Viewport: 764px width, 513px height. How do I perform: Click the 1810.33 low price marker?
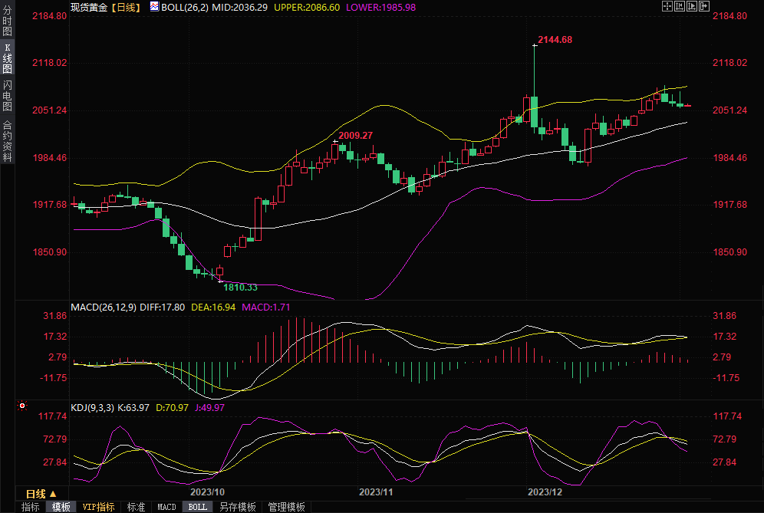point(239,288)
